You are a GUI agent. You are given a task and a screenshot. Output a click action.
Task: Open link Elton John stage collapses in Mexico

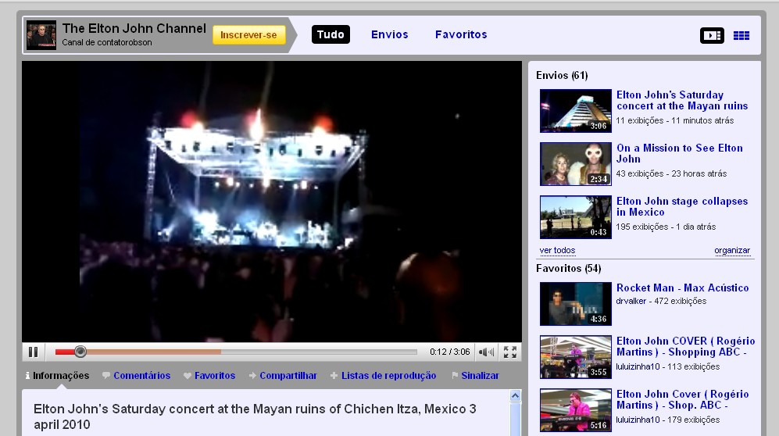click(682, 206)
